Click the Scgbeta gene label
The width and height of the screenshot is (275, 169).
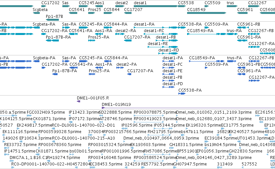[x=40, y=10]
